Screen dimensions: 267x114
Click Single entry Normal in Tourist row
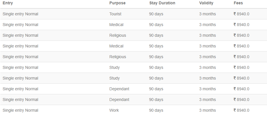point(21,14)
